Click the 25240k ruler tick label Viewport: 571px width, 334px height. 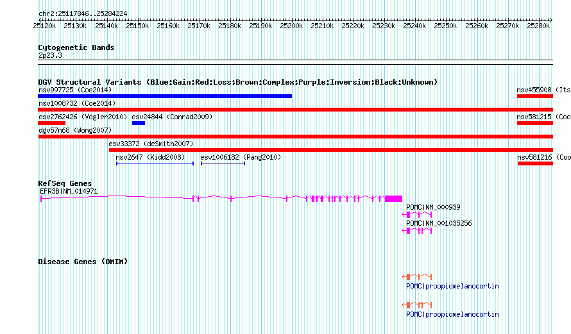[414, 26]
